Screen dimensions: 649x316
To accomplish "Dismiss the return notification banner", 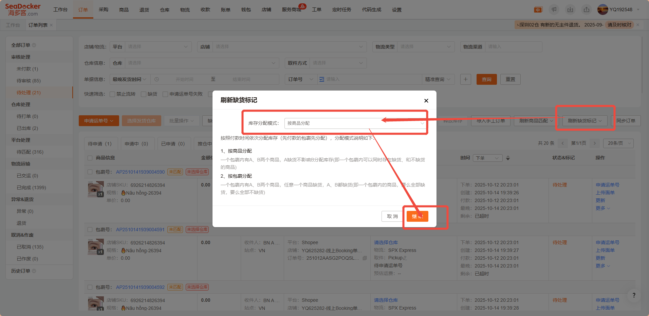I will click(638, 25).
